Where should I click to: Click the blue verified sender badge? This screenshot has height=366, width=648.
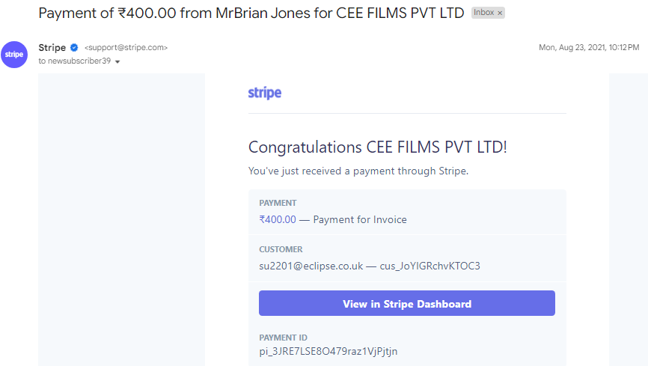pos(74,48)
